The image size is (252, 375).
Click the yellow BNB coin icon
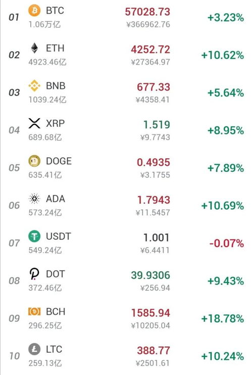(x=34, y=85)
